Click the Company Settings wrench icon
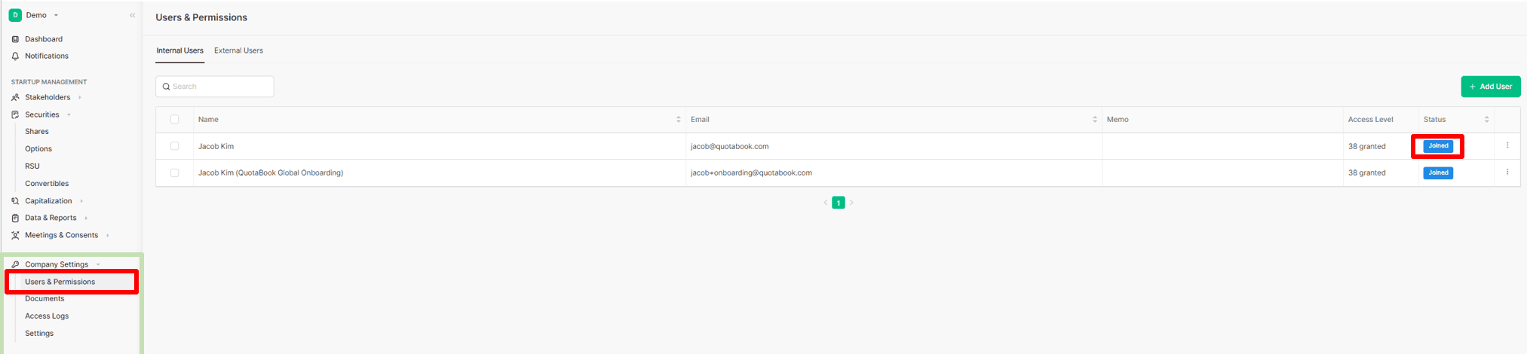This screenshot has height=354, width=1527. click(15, 264)
